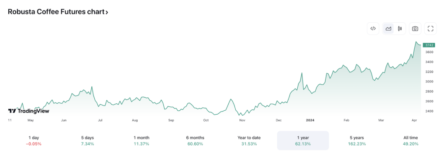Open the chart in fullscreen mode

(431, 28)
